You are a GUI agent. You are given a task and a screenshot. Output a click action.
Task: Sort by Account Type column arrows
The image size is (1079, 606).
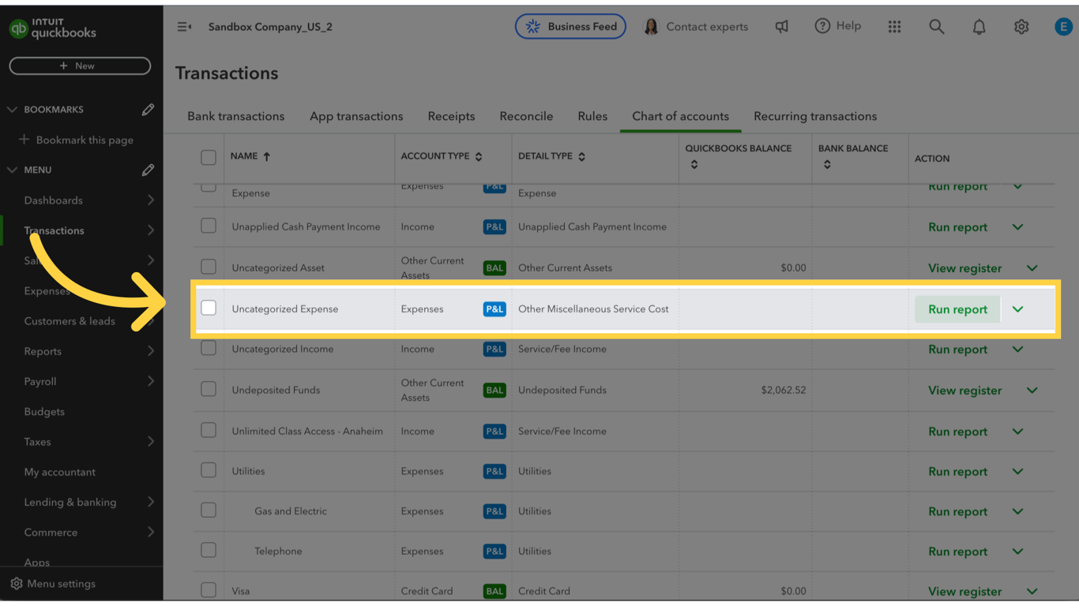coord(479,157)
